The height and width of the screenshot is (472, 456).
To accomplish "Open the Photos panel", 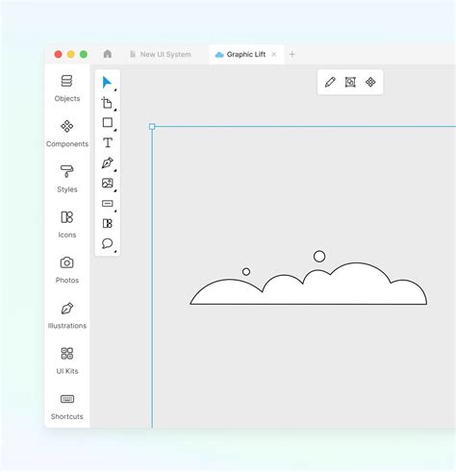I will click(67, 270).
